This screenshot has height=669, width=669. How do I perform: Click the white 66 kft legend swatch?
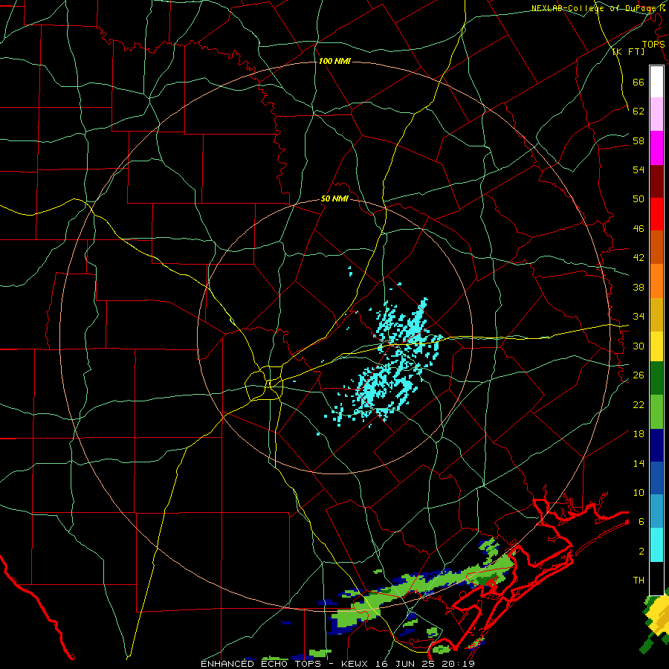[x=656, y=82]
